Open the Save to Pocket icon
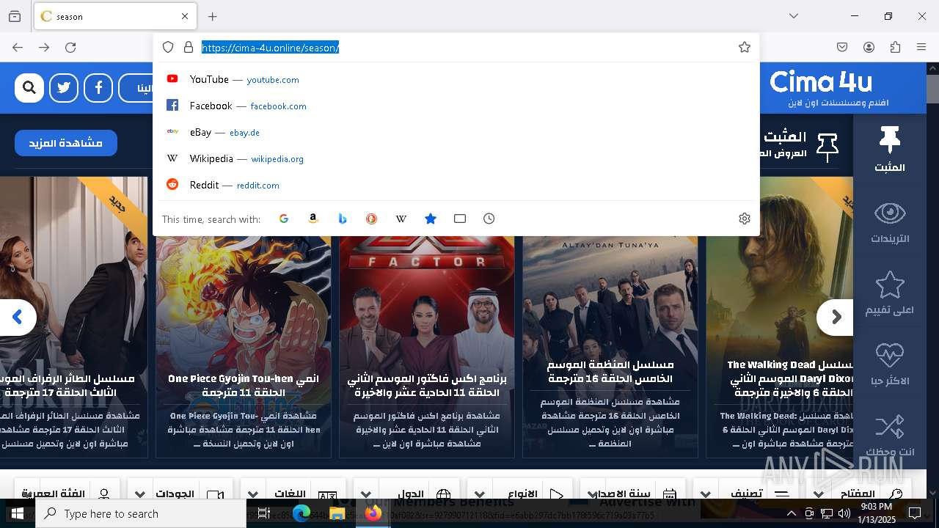Viewport: 939px width, 528px height. pos(842,48)
